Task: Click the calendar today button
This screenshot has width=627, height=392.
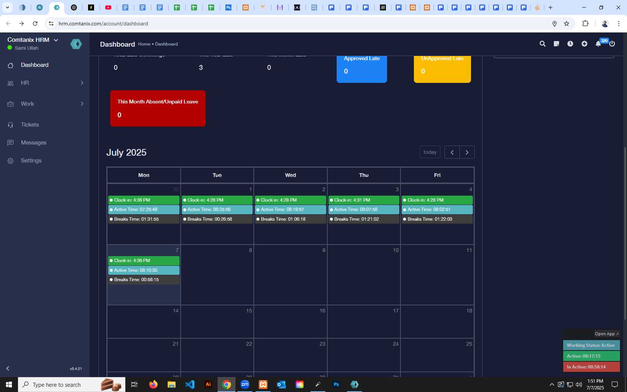Action: click(430, 152)
